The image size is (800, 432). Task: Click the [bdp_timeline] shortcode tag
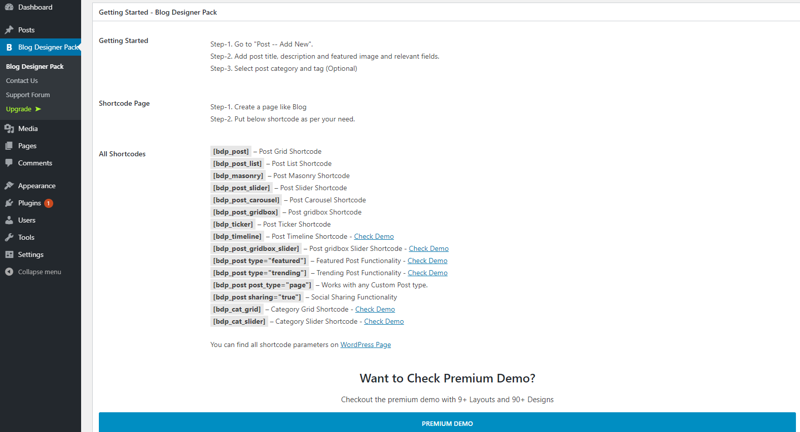pyautogui.click(x=237, y=236)
